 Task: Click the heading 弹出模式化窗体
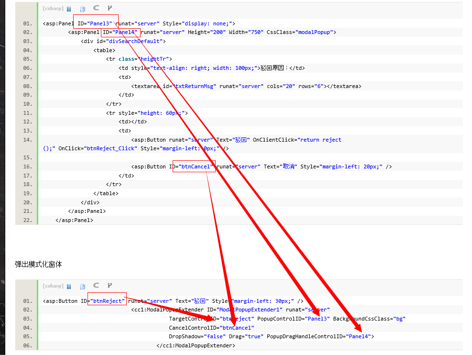39,265
